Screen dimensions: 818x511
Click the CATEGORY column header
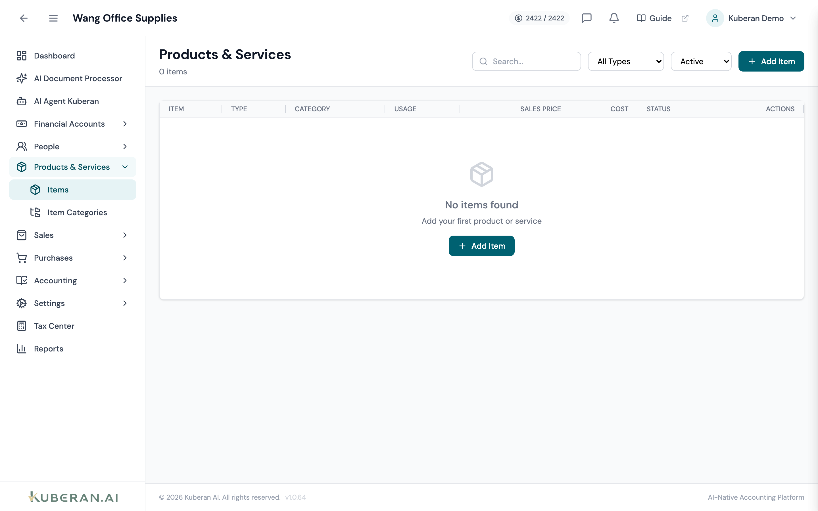tap(312, 109)
